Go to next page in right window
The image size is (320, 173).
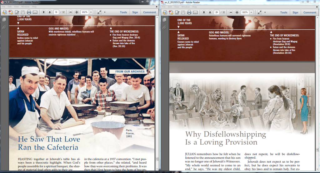[x=210, y=12]
